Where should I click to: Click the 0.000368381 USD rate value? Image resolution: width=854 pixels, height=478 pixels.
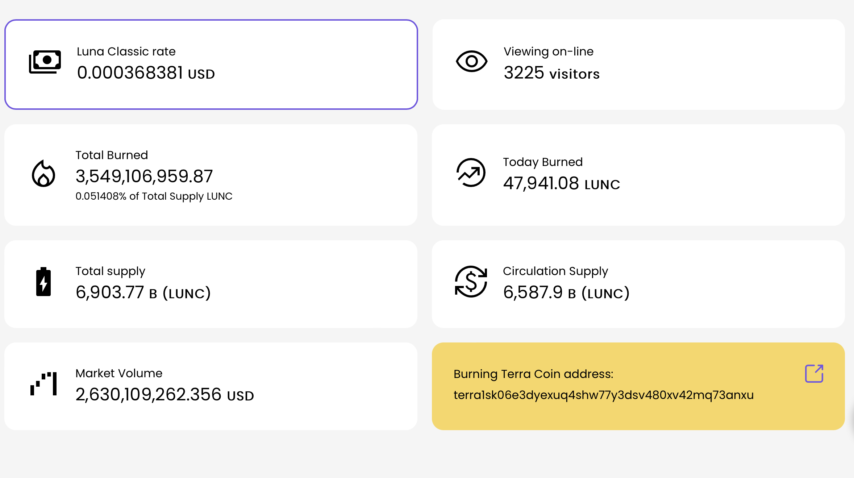pos(146,73)
